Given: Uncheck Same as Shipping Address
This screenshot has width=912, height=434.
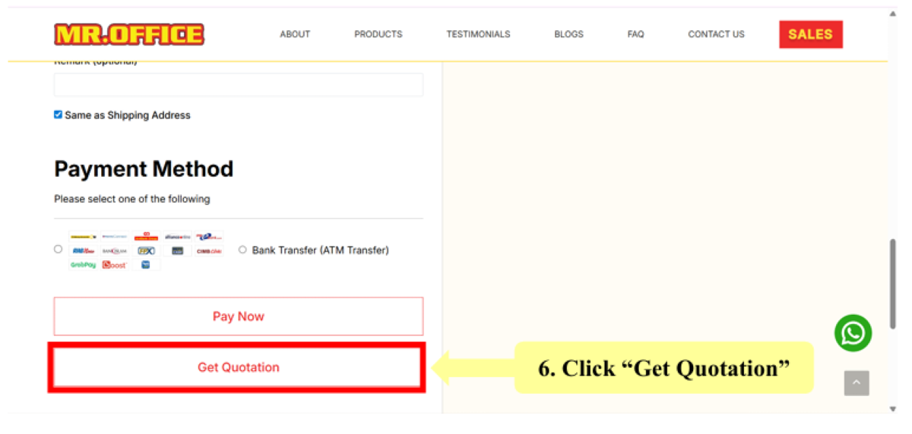Looking at the screenshot, I should point(58,115).
